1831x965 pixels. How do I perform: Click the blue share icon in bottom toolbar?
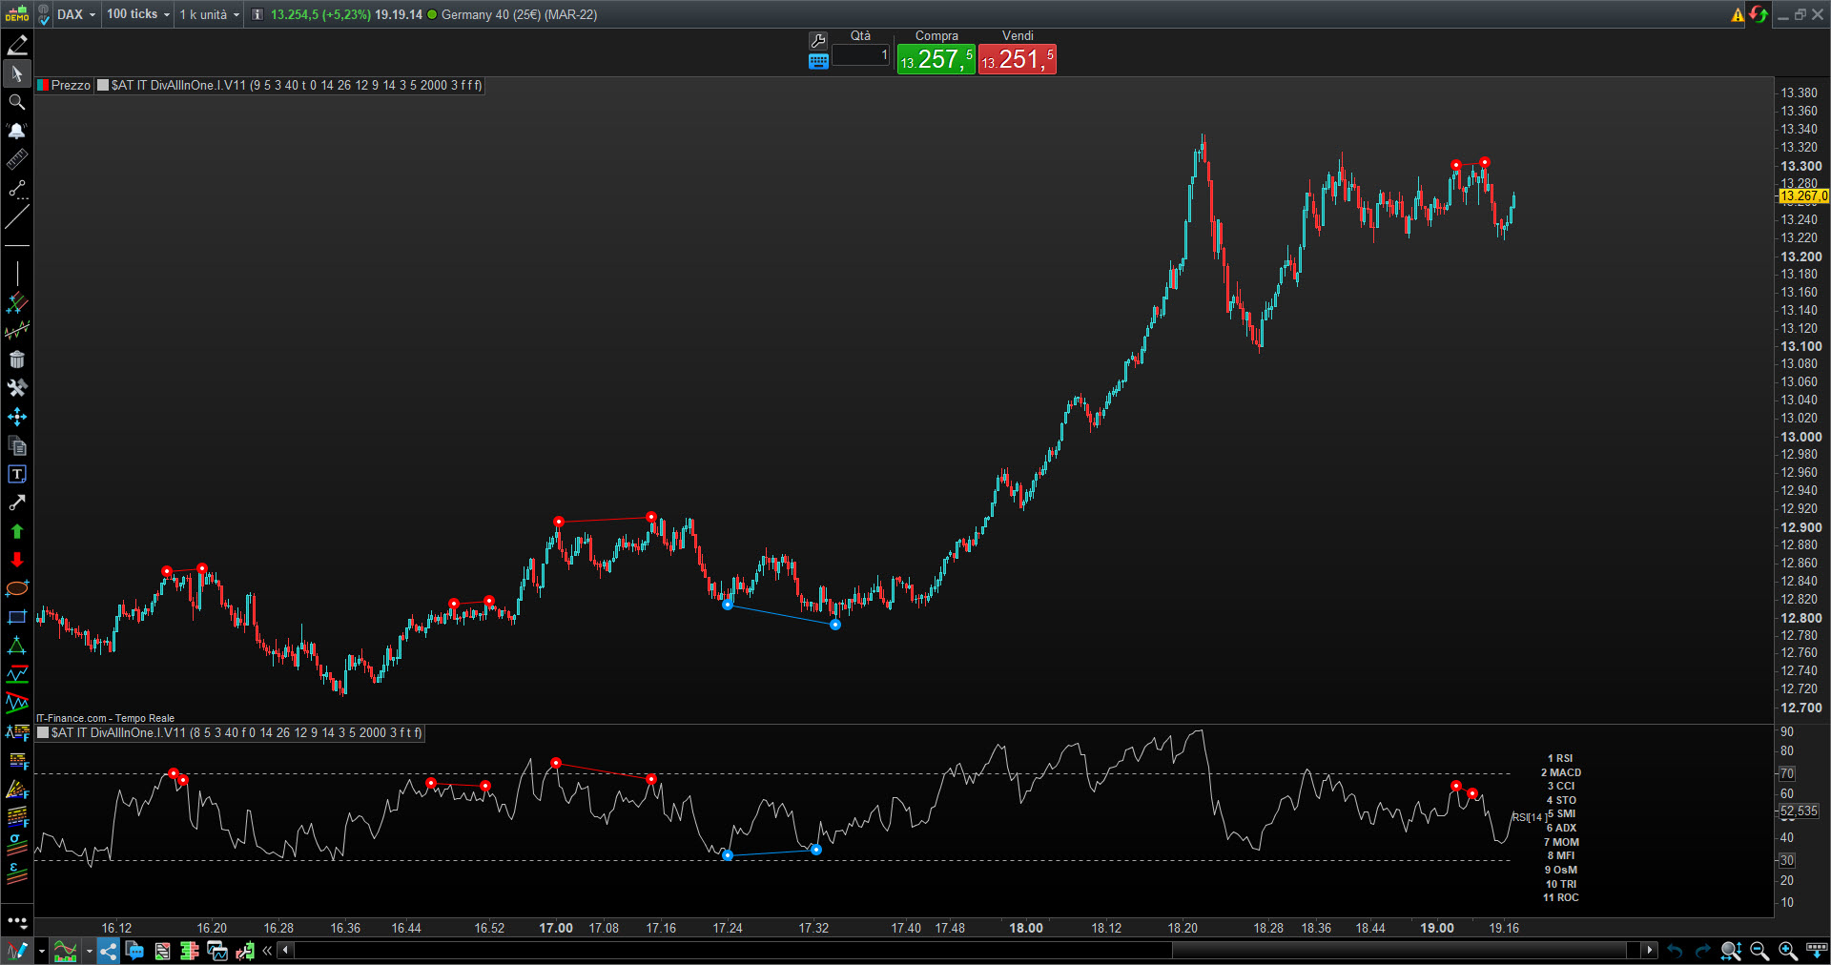click(108, 951)
